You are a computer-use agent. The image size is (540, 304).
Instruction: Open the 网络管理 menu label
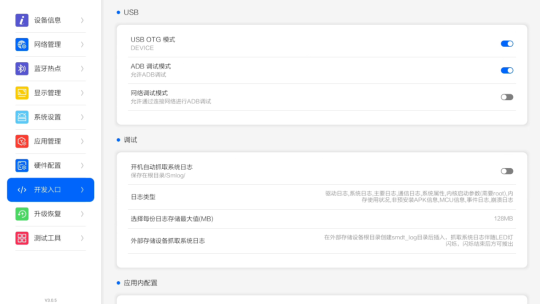[47, 44]
